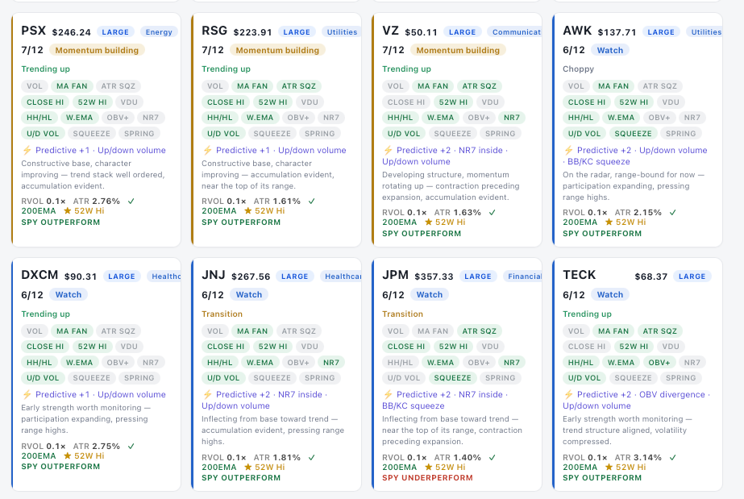Screen dimensions: 744x499
Task: Click the 52W Hi star icon on RSG card
Action: 247,210
